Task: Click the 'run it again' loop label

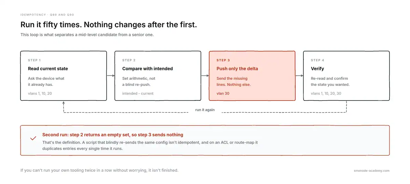Action: [205, 110]
